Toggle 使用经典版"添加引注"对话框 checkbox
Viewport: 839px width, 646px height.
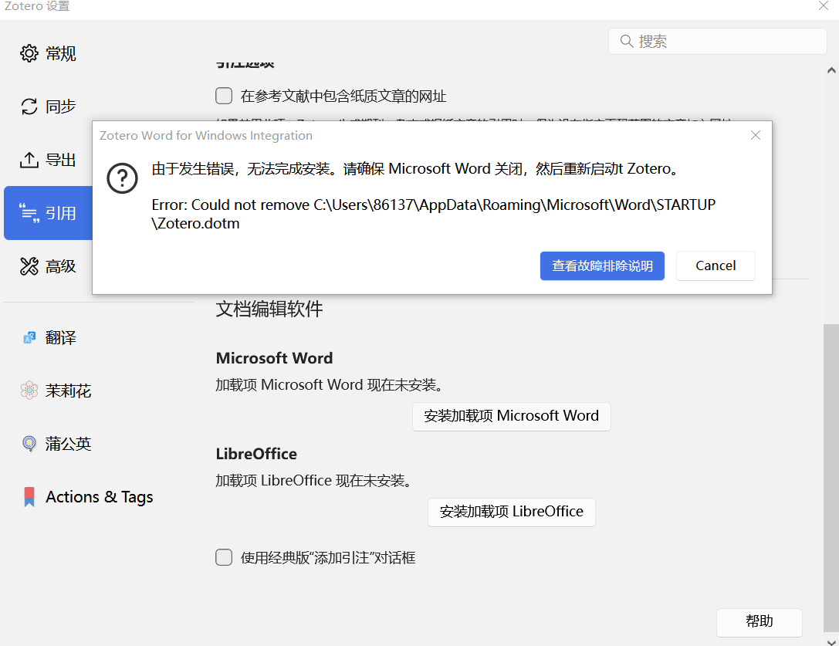click(x=224, y=557)
